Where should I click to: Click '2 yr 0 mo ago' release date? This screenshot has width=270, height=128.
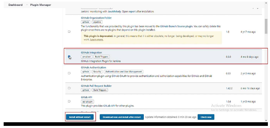[248, 73]
